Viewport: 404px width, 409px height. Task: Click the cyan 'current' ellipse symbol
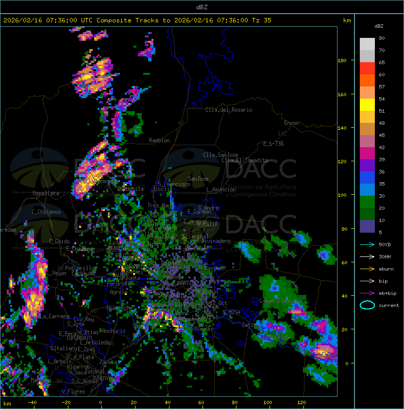pos(367,305)
